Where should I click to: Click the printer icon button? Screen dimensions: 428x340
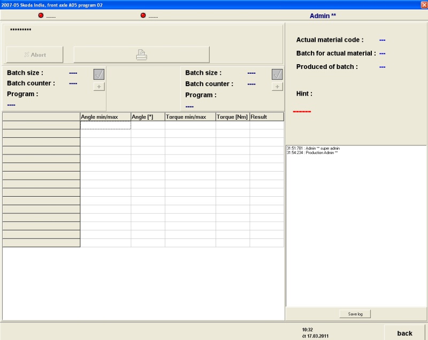(x=141, y=55)
